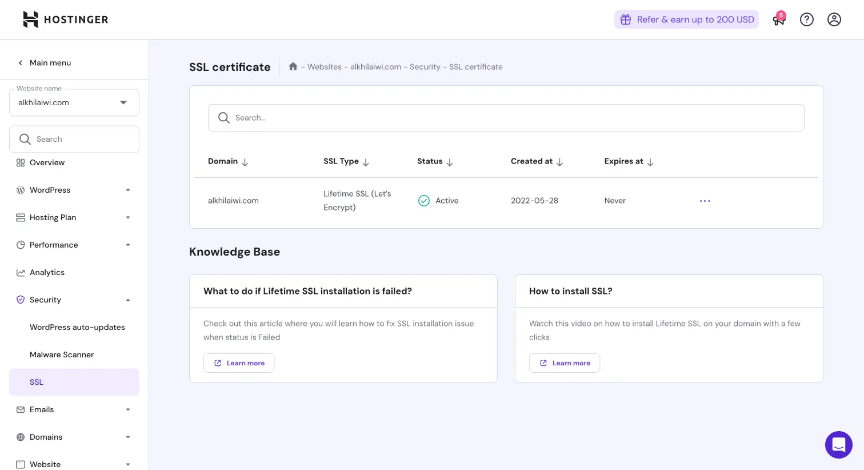The height and width of the screenshot is (470, 864).
Task: Click the Overview grid icon
Action: click(21, 162)
